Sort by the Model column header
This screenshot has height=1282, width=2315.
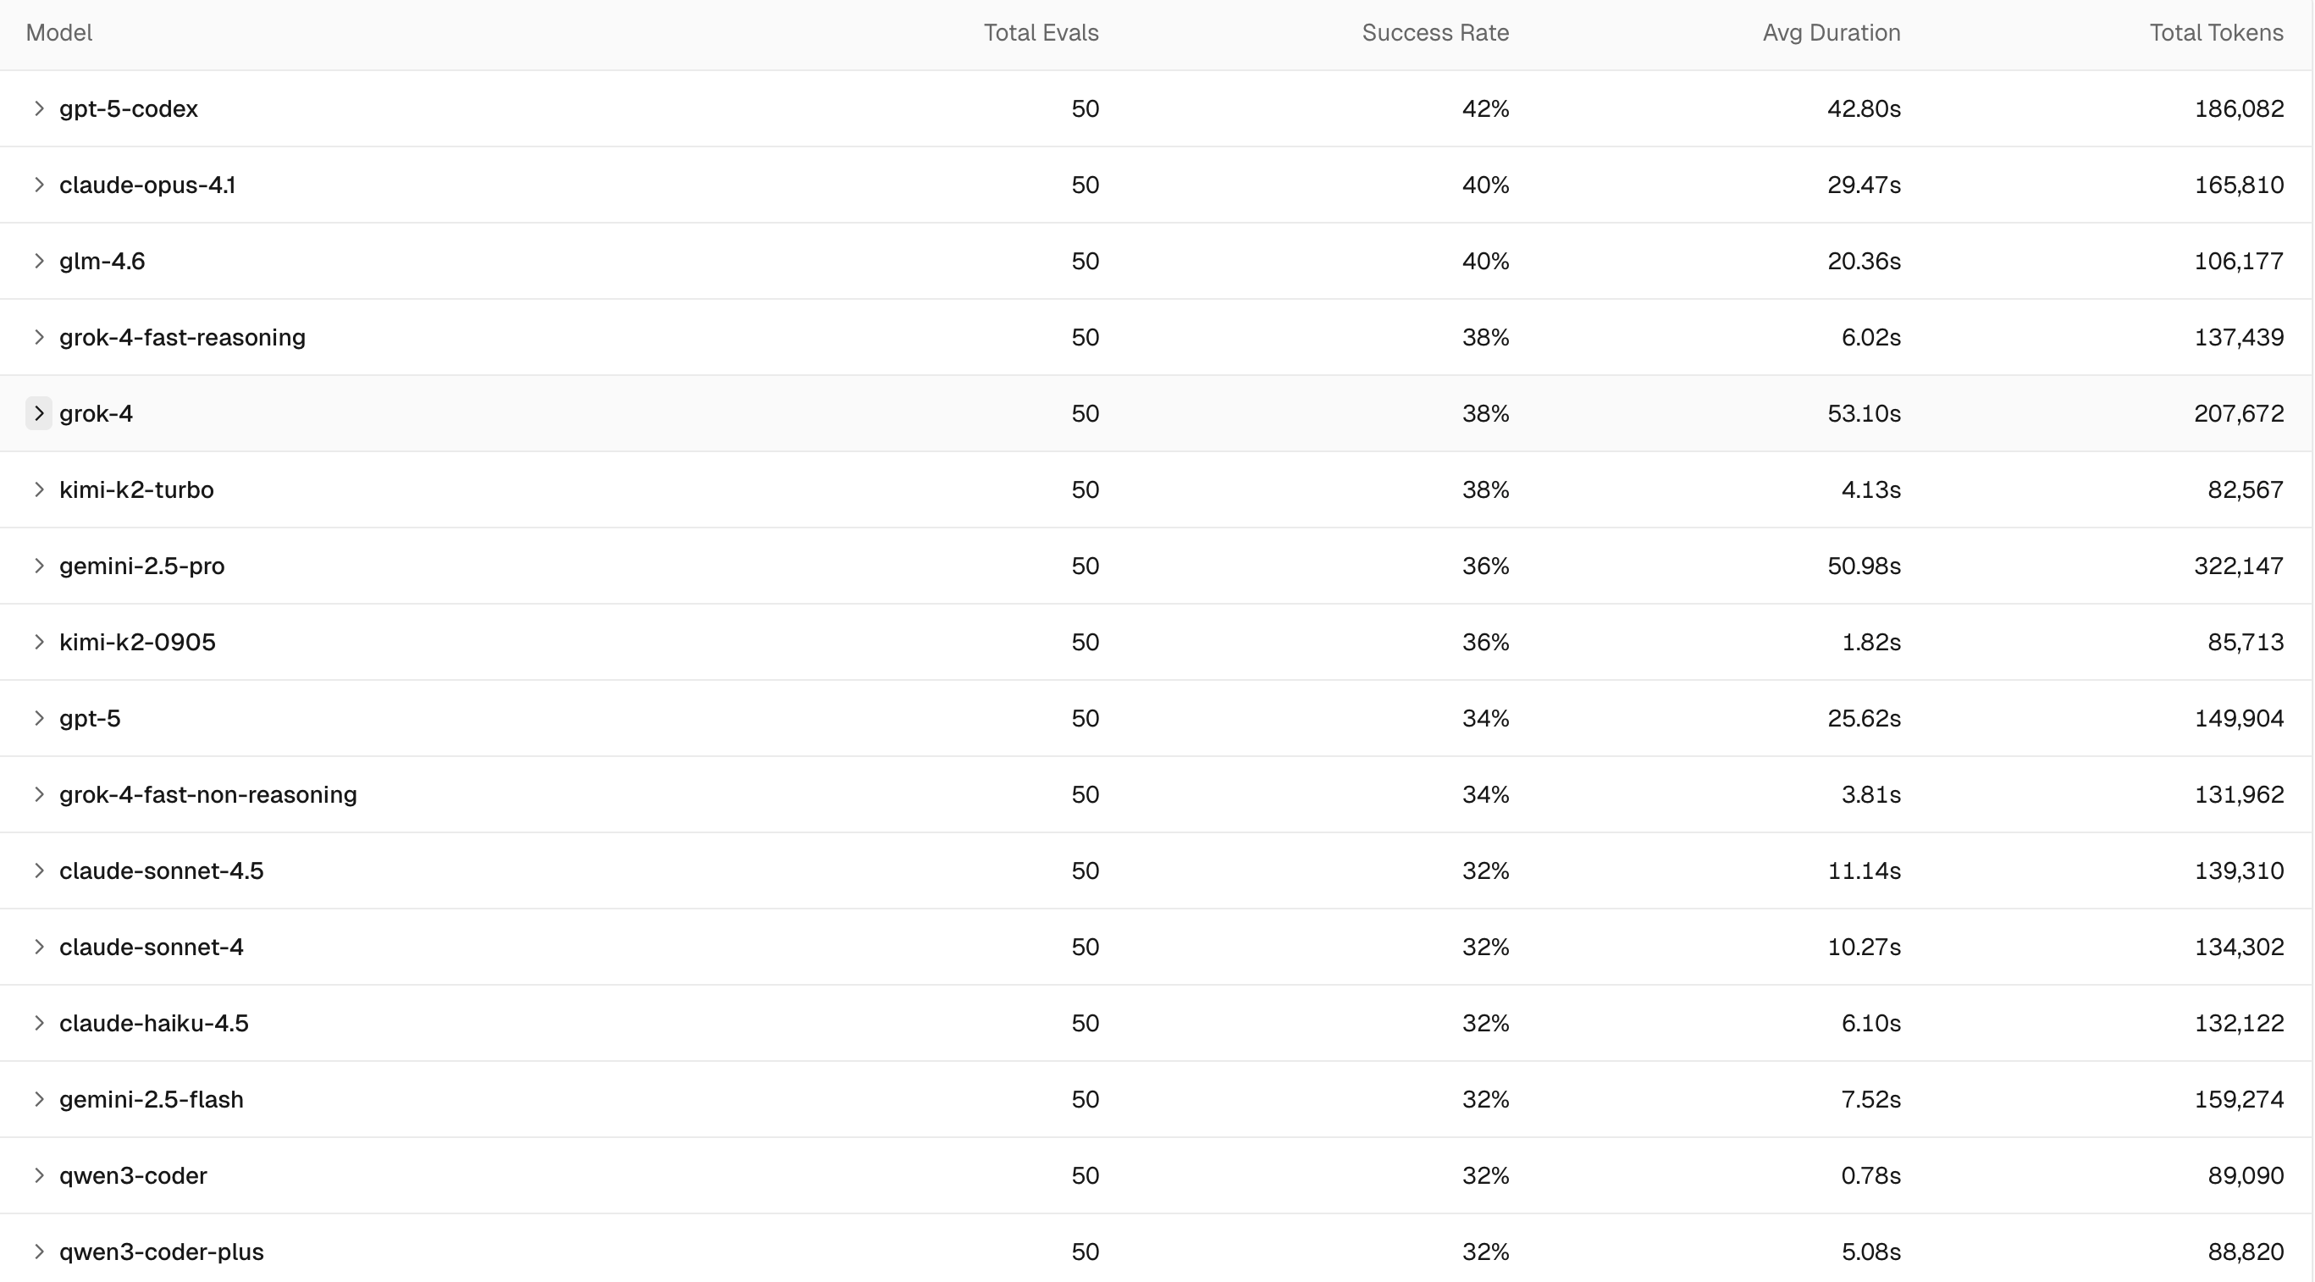[59, 33]
